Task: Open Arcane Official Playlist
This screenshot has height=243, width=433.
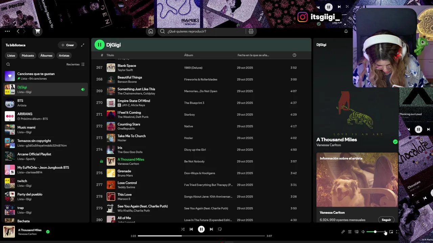Action: pos(45,156)
